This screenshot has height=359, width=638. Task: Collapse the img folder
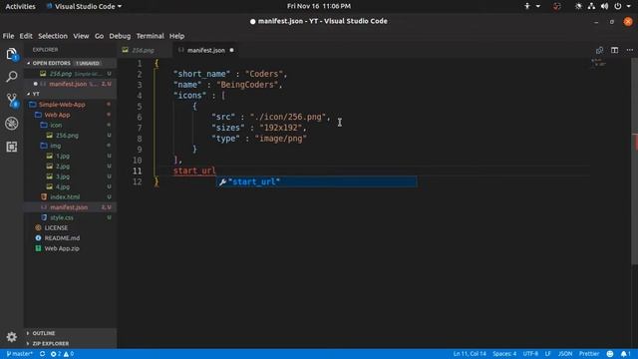(x=70, y=146)
